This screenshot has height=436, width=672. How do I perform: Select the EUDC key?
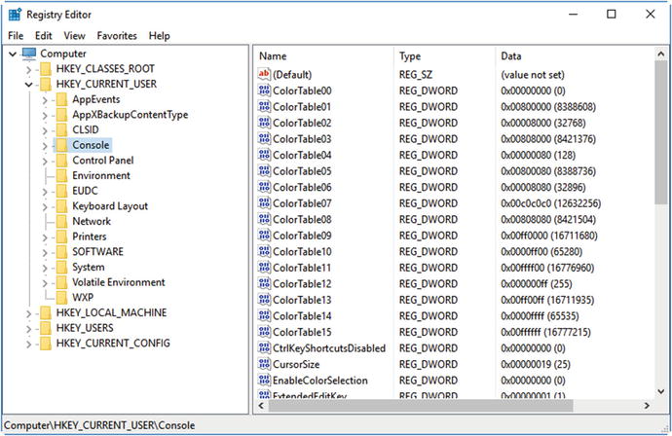click(x=85, y=191)
